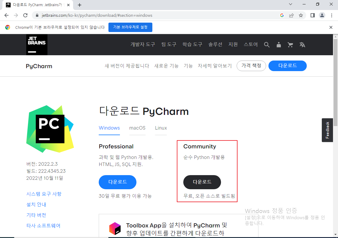Open the 스토어 menu
The image size is (338, 238).
pyautogui.click(x=251, y=44)
